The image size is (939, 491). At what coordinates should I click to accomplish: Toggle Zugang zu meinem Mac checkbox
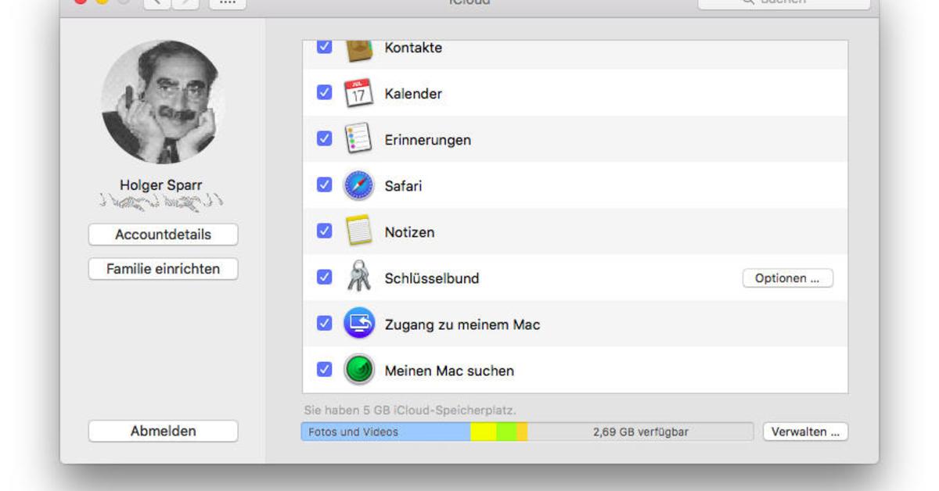324,324
